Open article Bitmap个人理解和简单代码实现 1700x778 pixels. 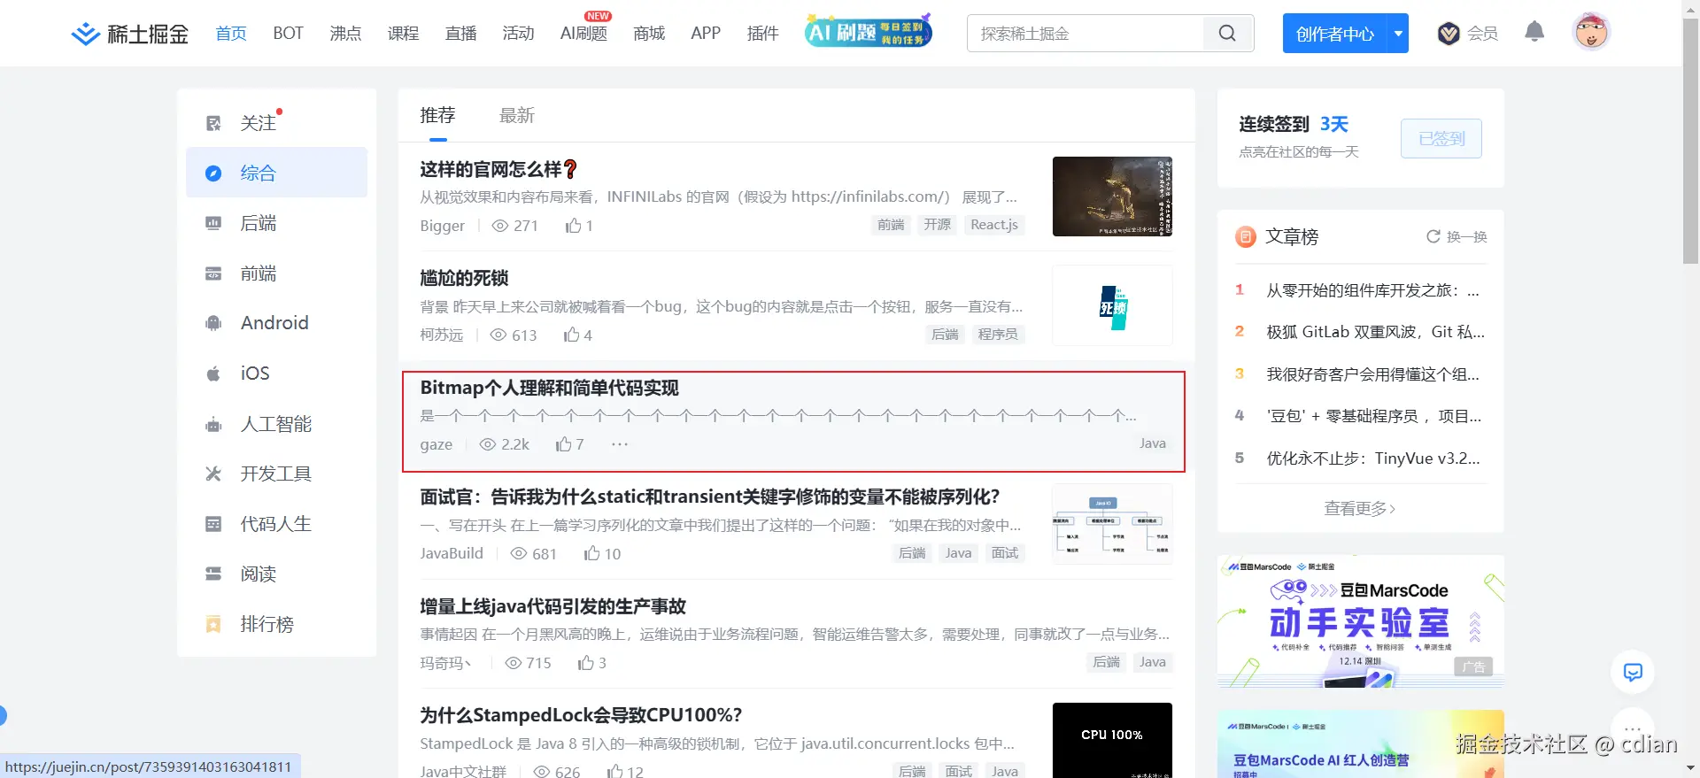(549, 388)
